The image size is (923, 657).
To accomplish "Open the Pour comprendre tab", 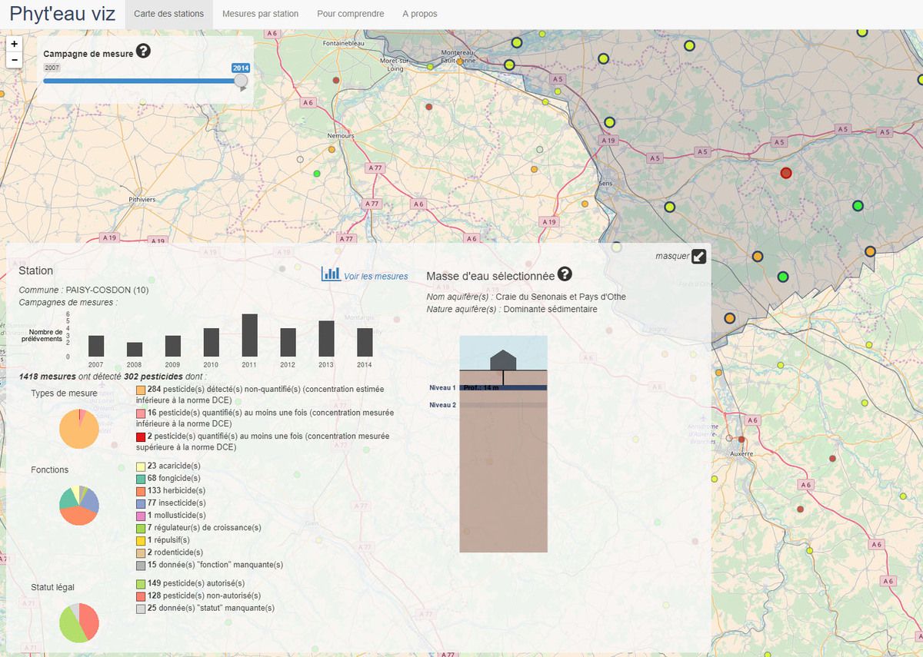I will pyautogui.click(x=350, y=14).
